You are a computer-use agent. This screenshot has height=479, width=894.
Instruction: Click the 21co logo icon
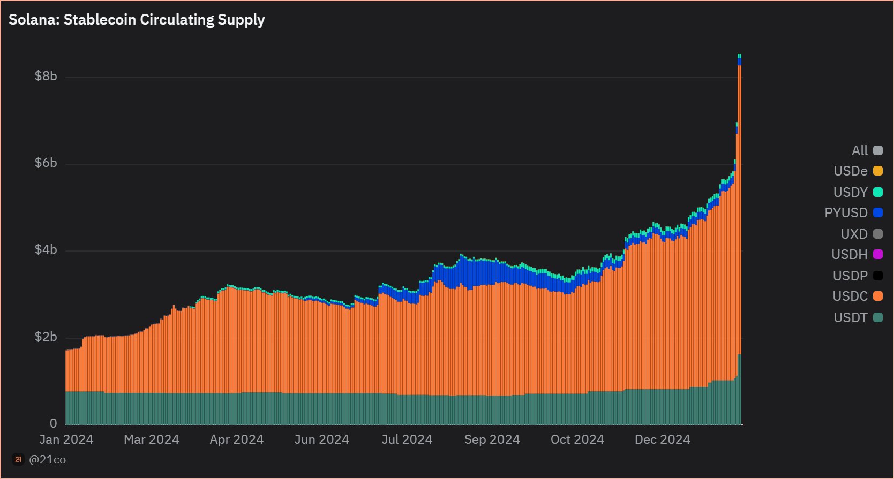18,459
